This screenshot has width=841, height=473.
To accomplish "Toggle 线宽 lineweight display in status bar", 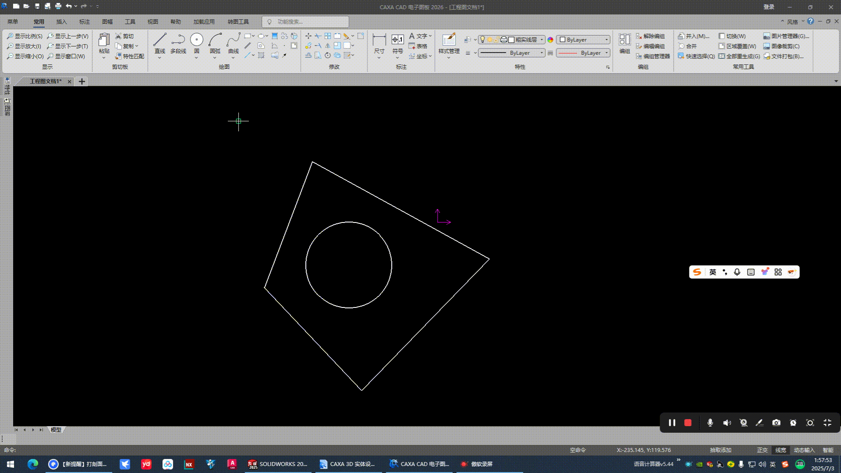I will pyautogui.click(x=781, y=450).
